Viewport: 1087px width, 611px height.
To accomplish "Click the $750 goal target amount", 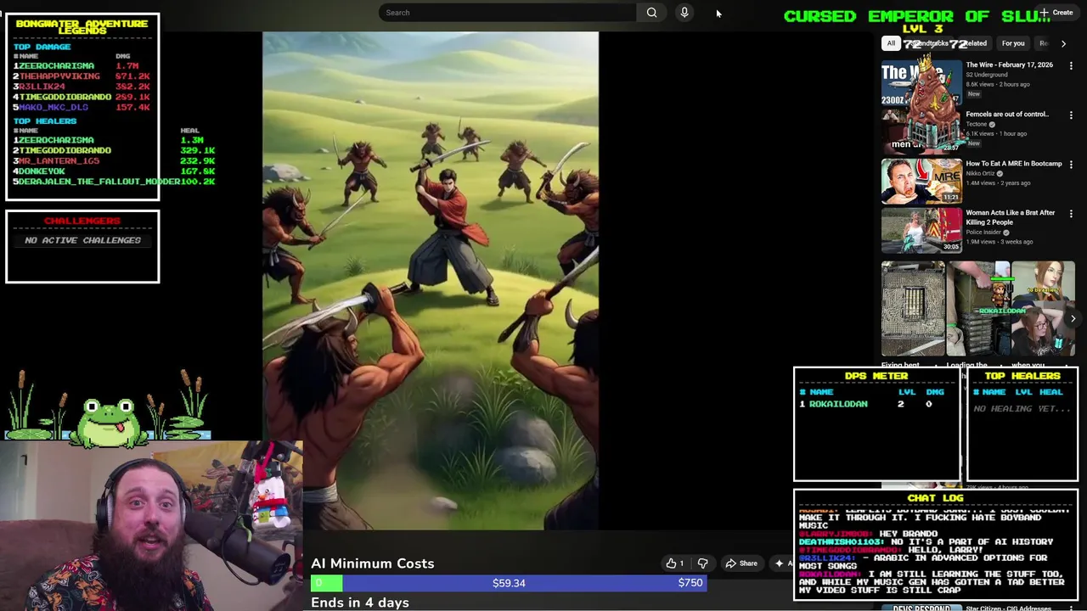I will pos(690,583).
